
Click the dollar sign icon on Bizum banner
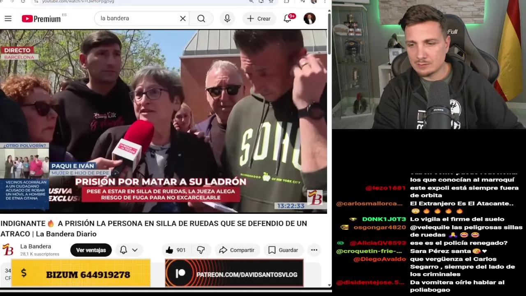pyautogui.click(x=23, y=273)
